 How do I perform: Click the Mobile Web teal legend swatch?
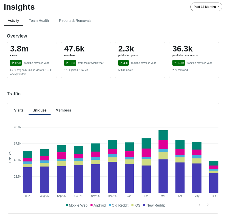pos(67,205)
